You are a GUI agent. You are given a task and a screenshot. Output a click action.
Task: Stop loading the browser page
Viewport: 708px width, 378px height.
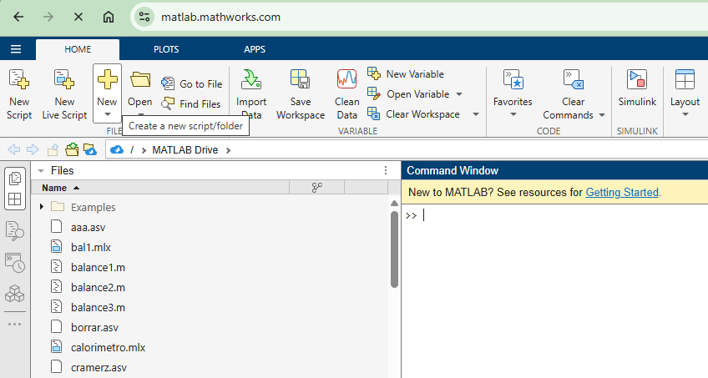tap(78, 18)
